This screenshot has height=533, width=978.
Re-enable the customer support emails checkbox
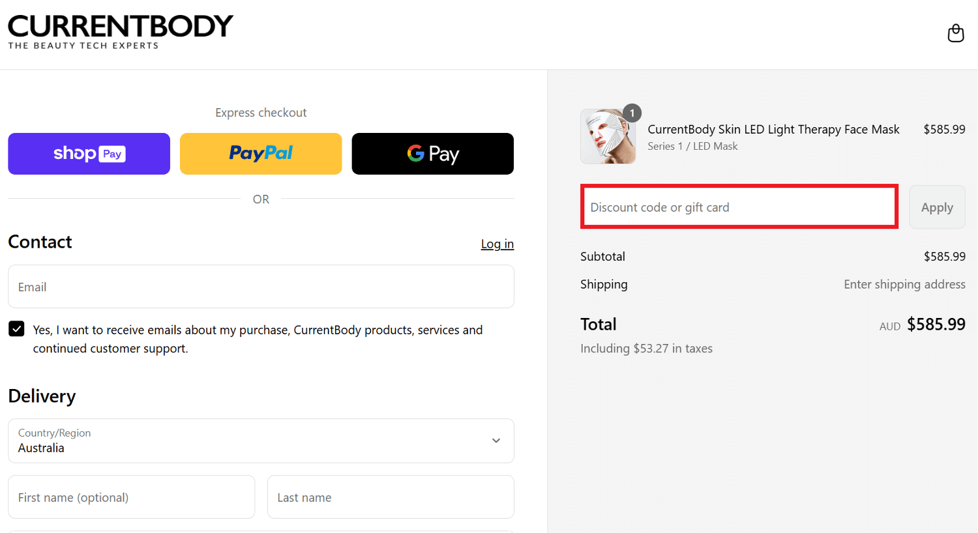(16, 329)
